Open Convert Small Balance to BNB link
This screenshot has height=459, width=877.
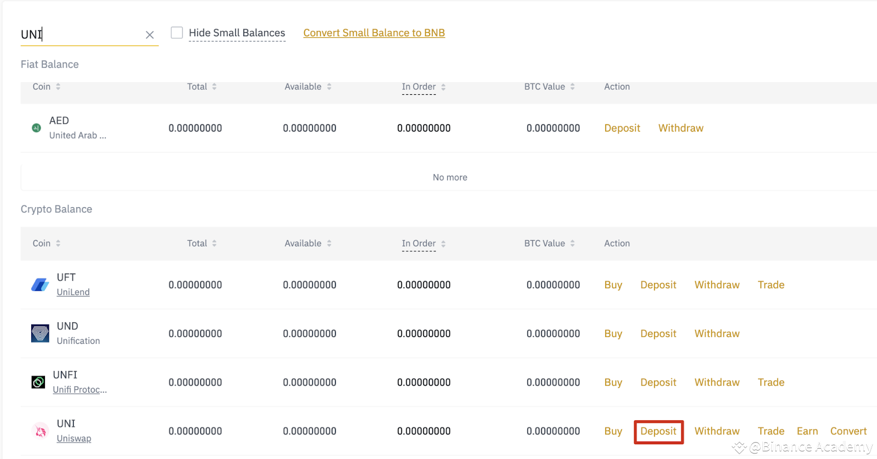(x=374, y=33)
